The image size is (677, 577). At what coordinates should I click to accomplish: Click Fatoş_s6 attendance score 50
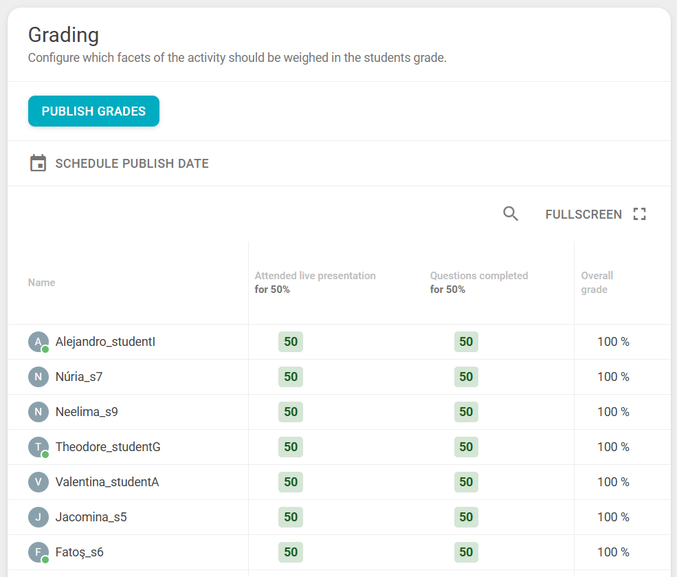pos(291,552)
